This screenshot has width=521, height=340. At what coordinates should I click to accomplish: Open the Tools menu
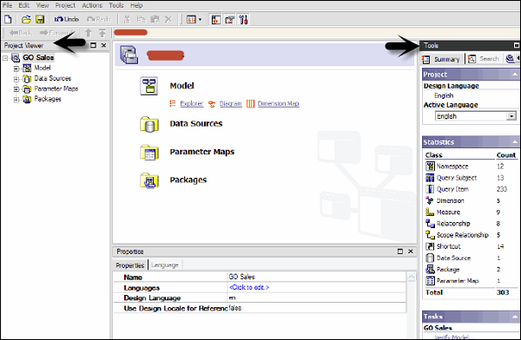coord(116,5)
